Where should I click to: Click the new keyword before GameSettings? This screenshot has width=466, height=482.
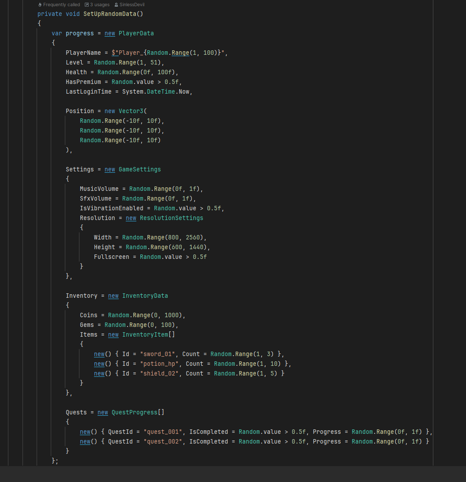110,169
